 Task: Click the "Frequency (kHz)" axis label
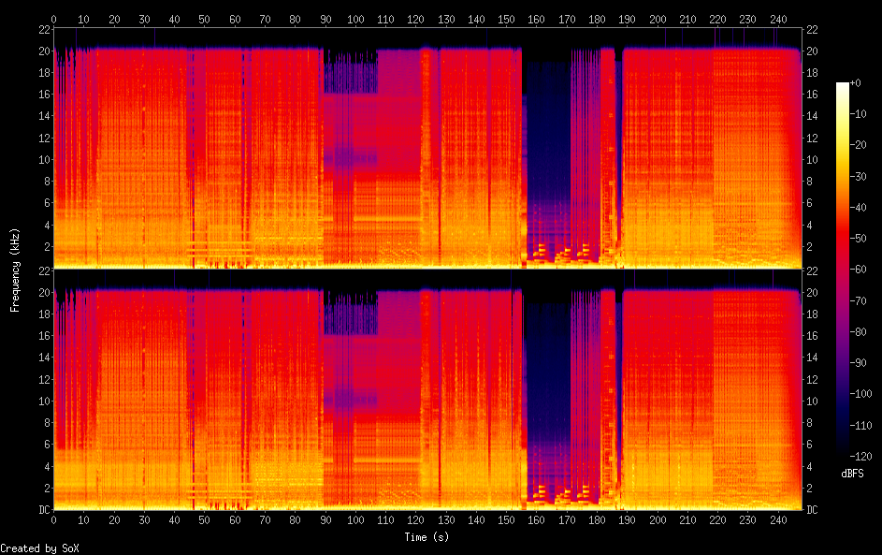15,269
